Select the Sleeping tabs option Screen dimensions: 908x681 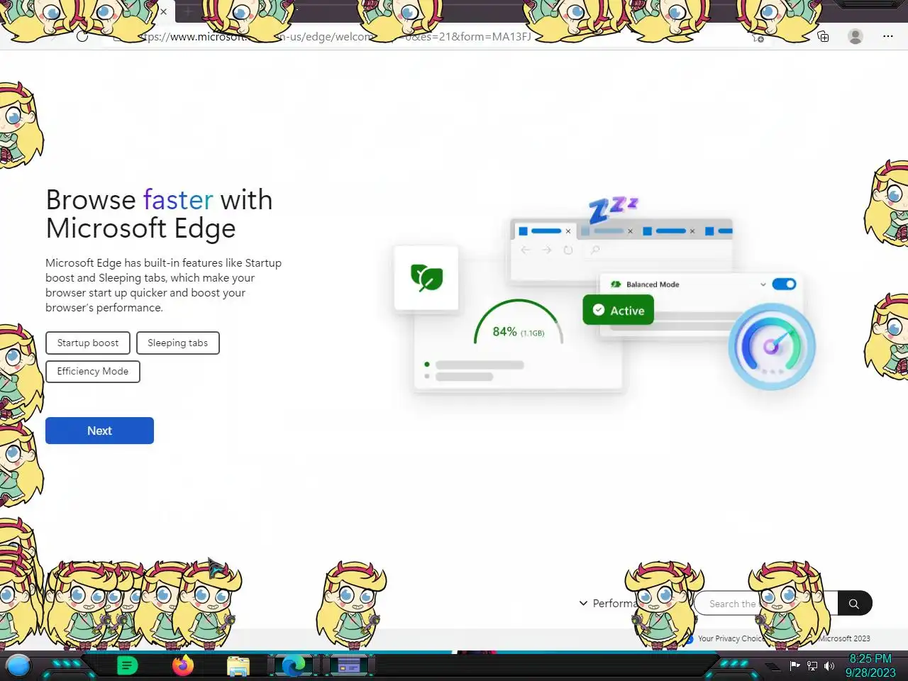pyautogui.click(x=177, y=343)
